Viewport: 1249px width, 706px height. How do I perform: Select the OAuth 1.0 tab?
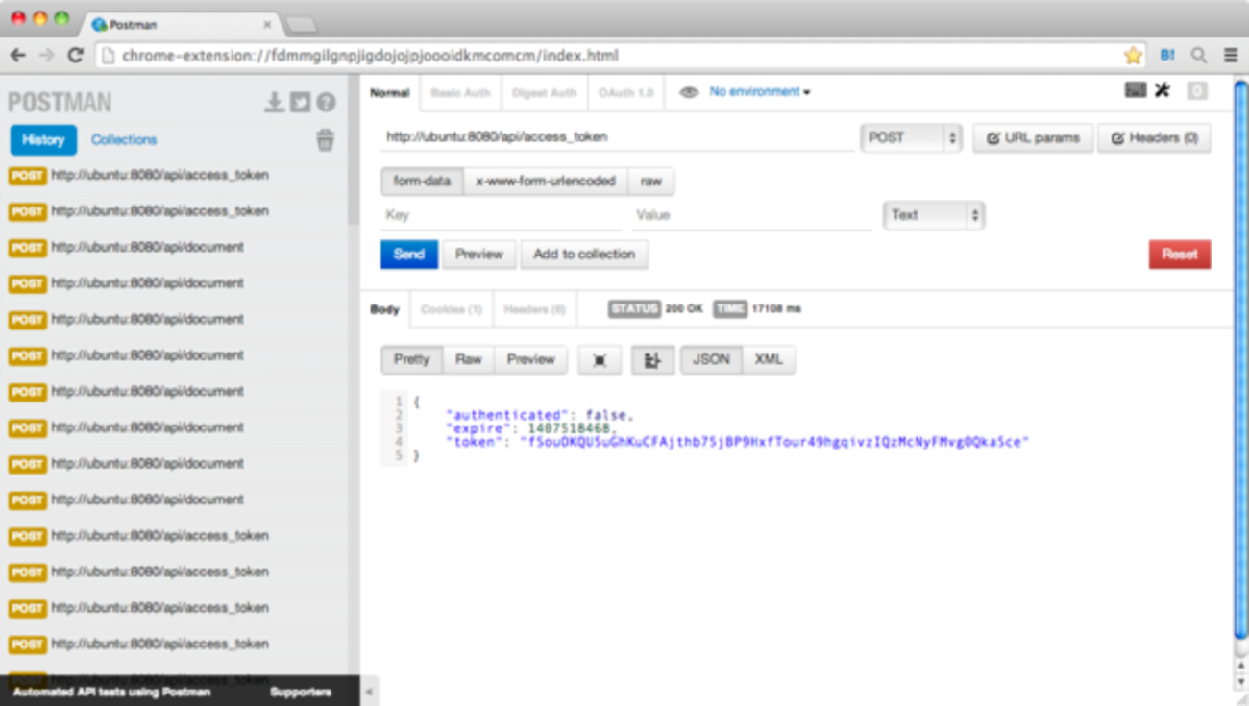coord(625,93)
